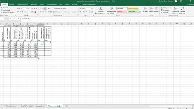Open Вид ribbon tab
Image resolution: width=194 pixels, height=109 pixels.
tap(61, 5)
